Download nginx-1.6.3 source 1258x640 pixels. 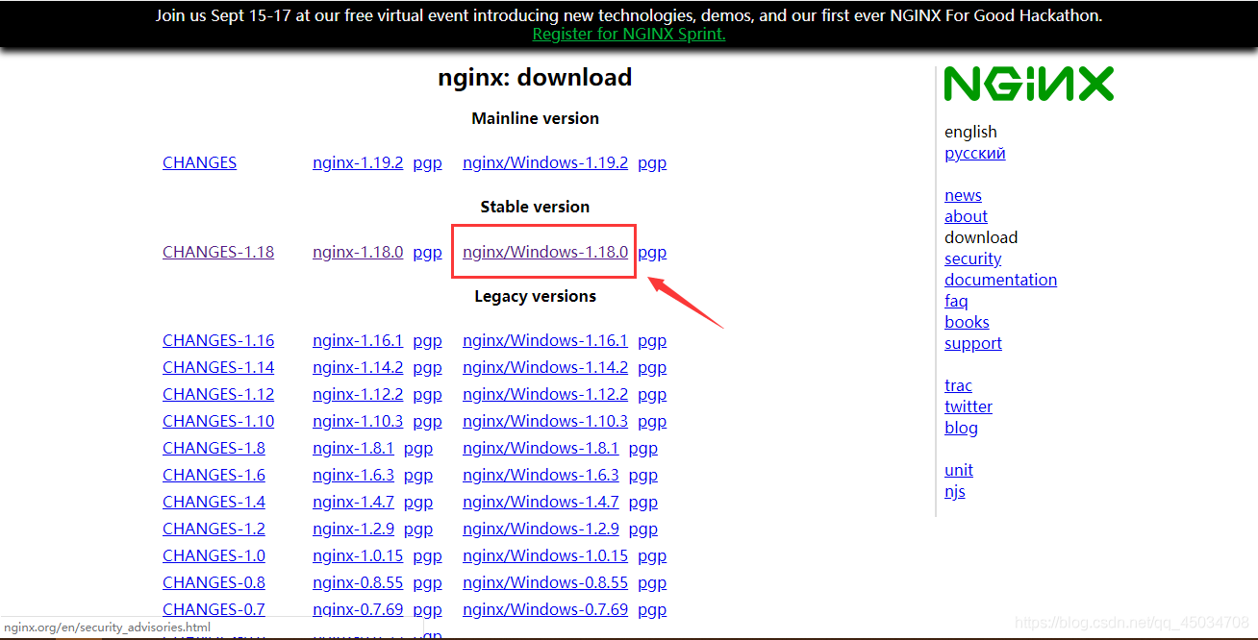[353, 475]
